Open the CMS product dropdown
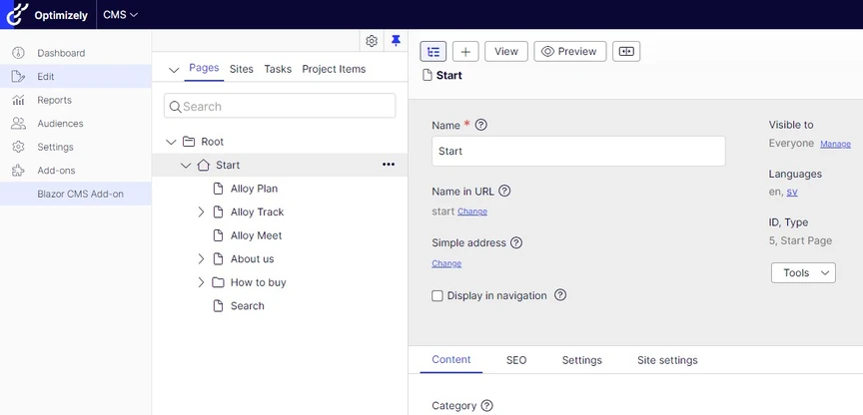Screen dimensions: 863x415 point(120,15)
